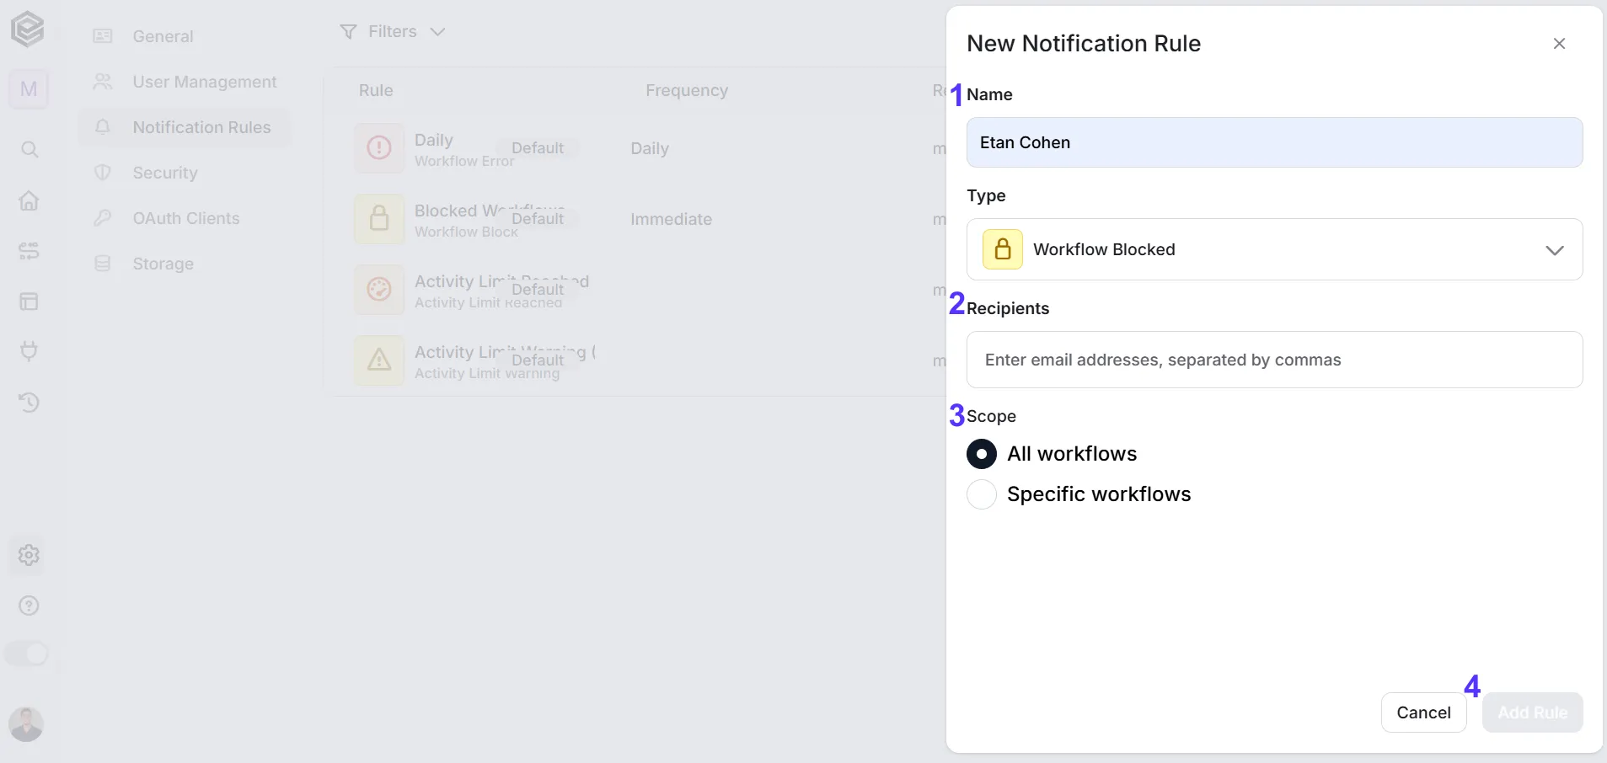Open the M workspace avatar
The width and height of the screenshot is (1607, 763).
[x=29, y=89]
